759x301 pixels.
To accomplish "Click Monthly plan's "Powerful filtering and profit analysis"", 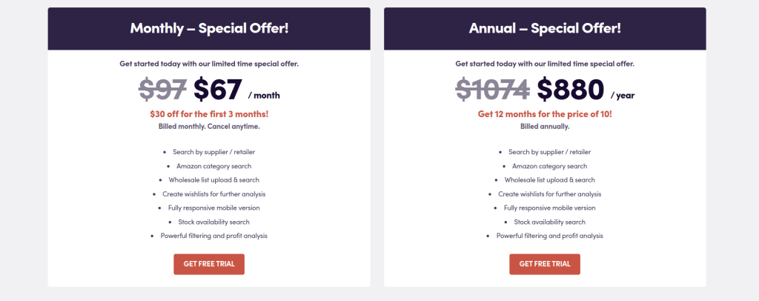I will [214, 236].
